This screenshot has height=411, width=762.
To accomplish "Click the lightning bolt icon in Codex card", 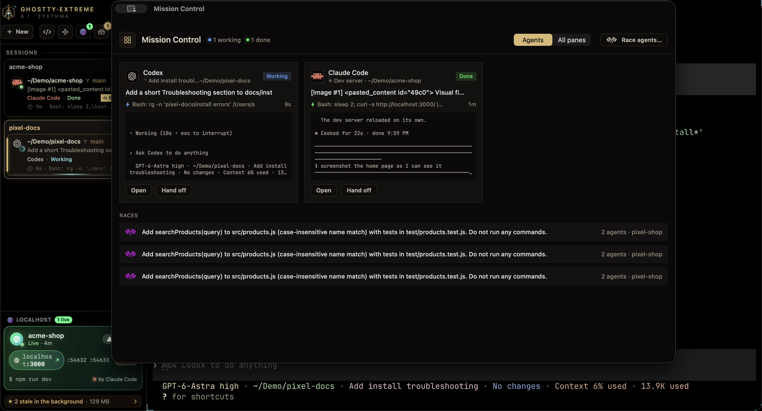I will click(128, 104).
